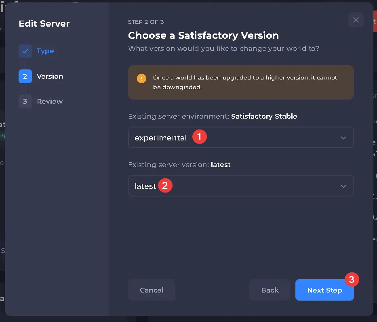The height and width of the screenshot is (322, 377).
Task: Cancel the server edit
Action: (x=152, y=290)
